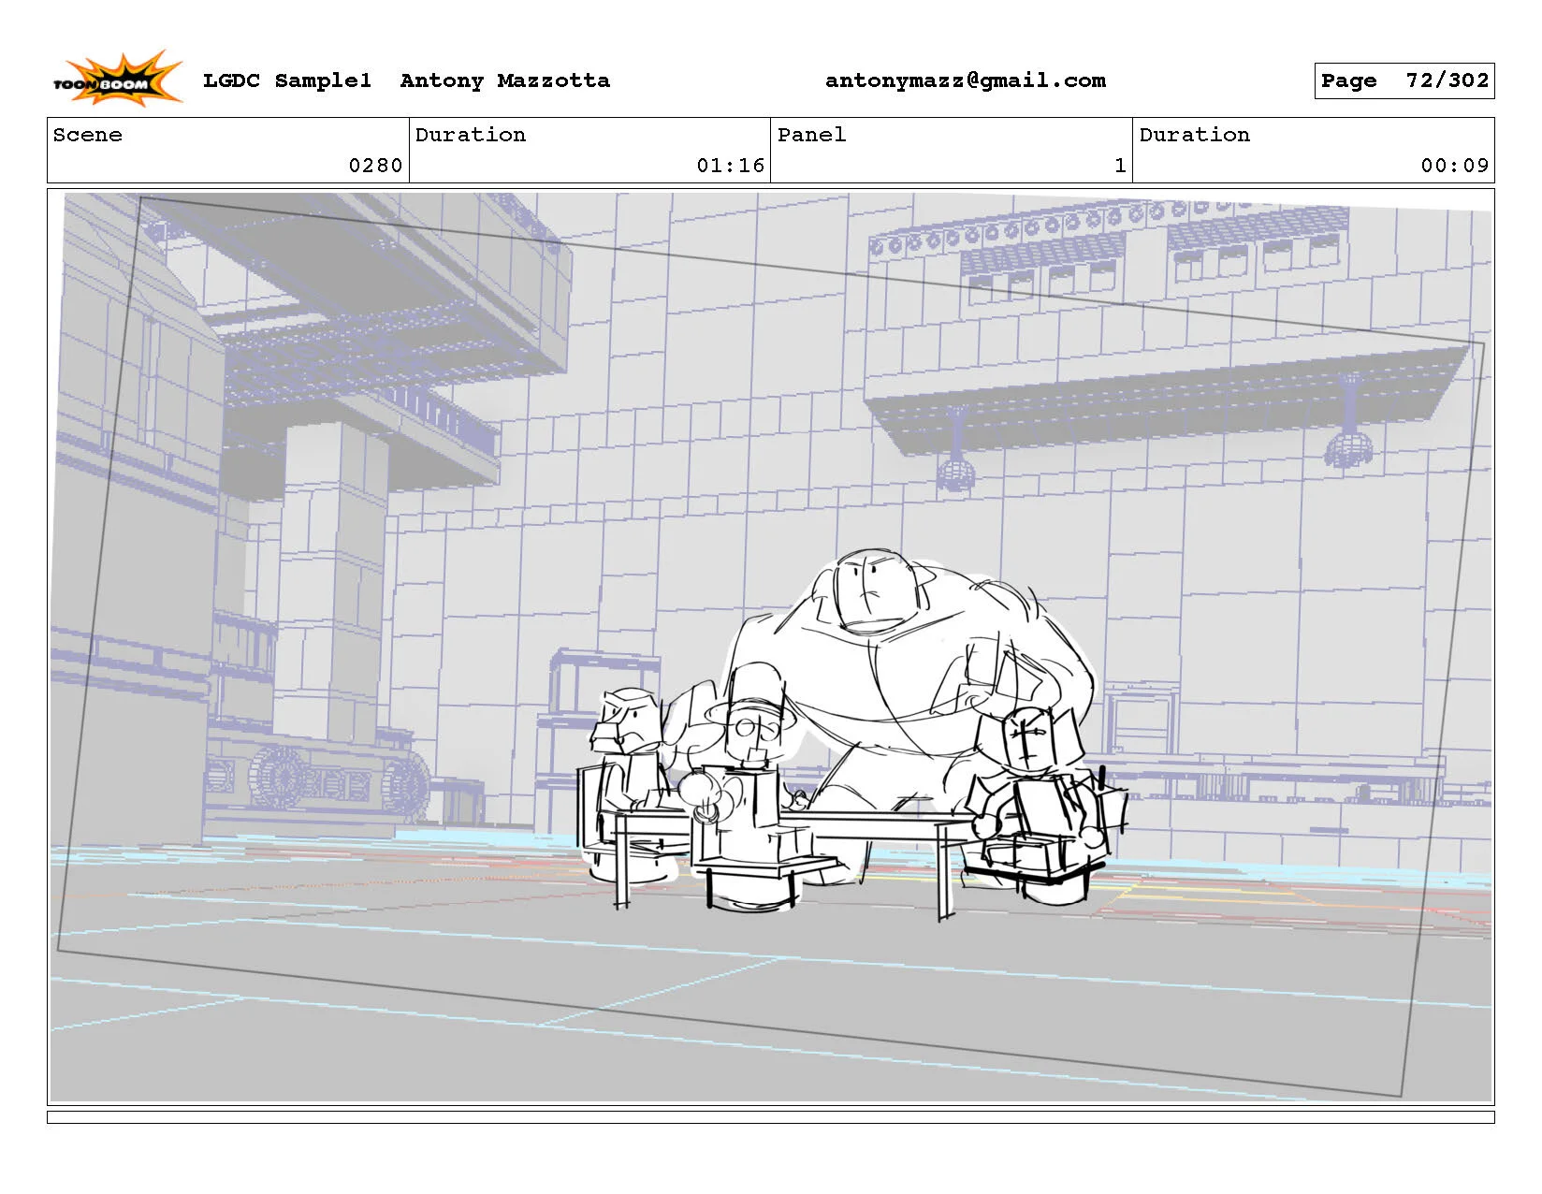The width and height of the screenshot is (1542, 1194).
Task: Click the storyboard panel drawing
Action: [770, 647]
